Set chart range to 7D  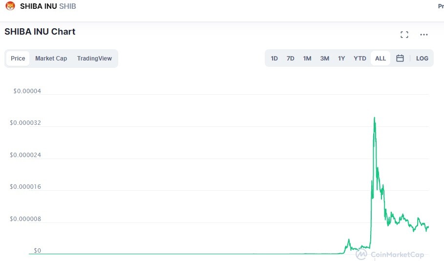[290, 58]
